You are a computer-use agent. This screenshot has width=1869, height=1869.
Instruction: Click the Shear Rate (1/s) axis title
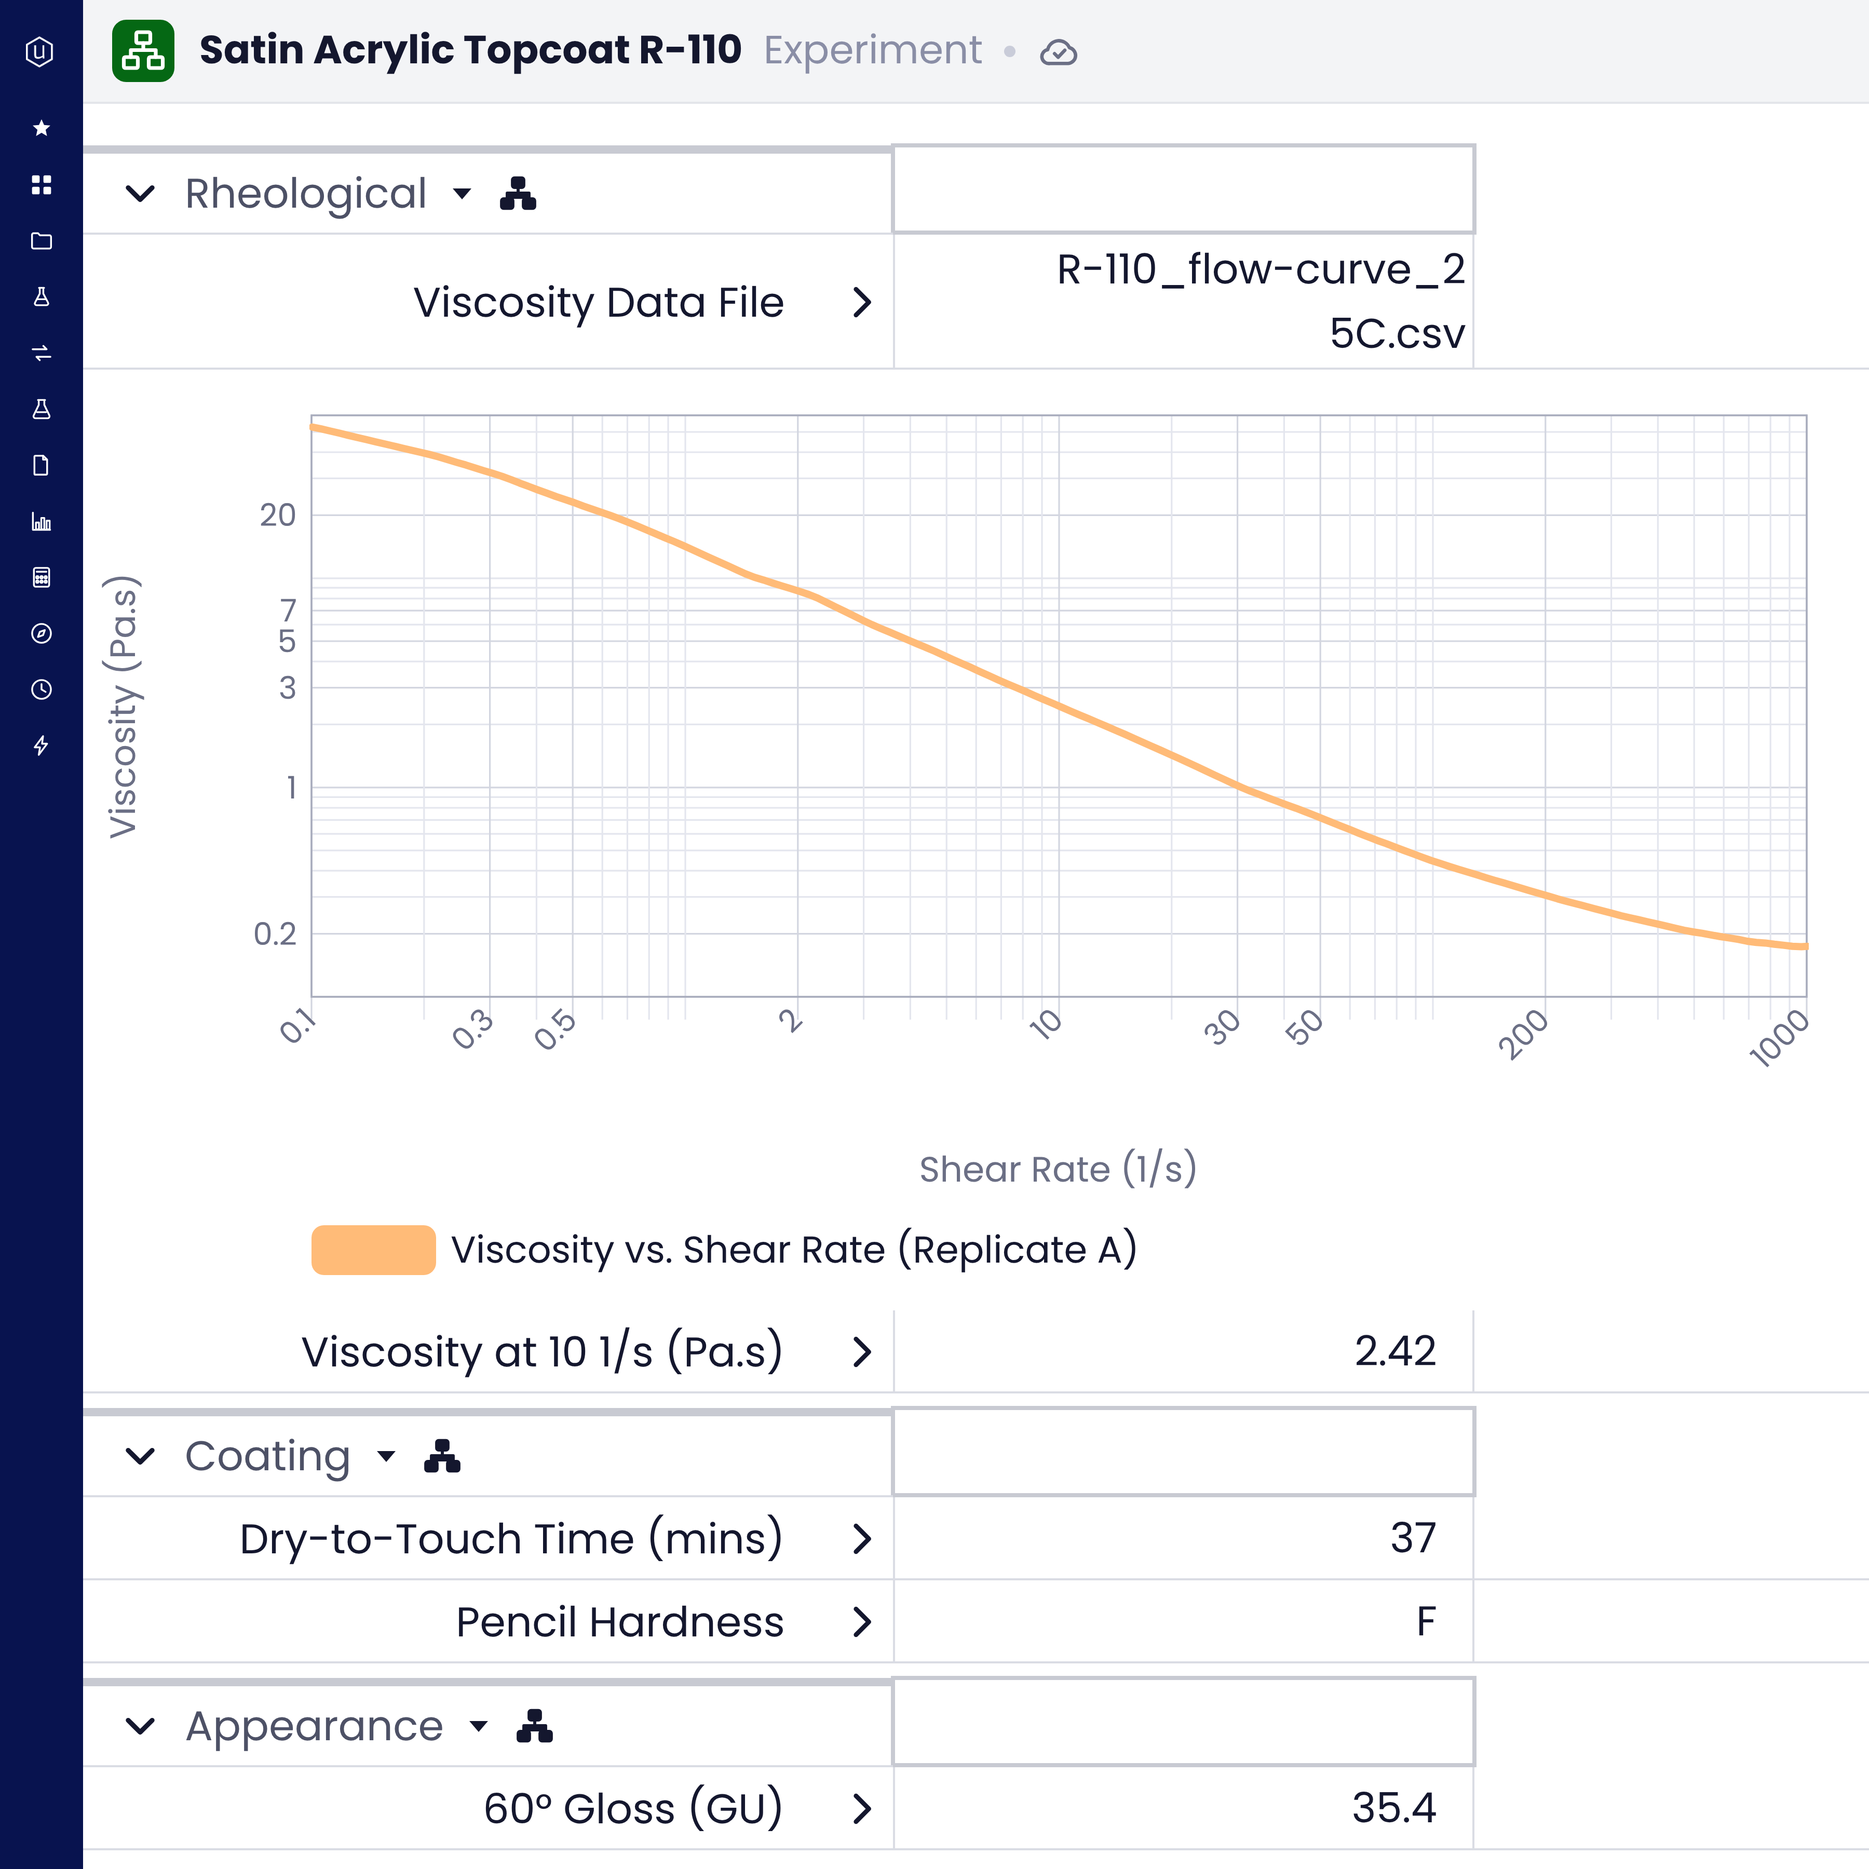click(1059, 1169)
